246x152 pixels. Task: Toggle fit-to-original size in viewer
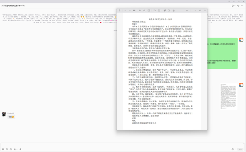(x=149, y=10)
